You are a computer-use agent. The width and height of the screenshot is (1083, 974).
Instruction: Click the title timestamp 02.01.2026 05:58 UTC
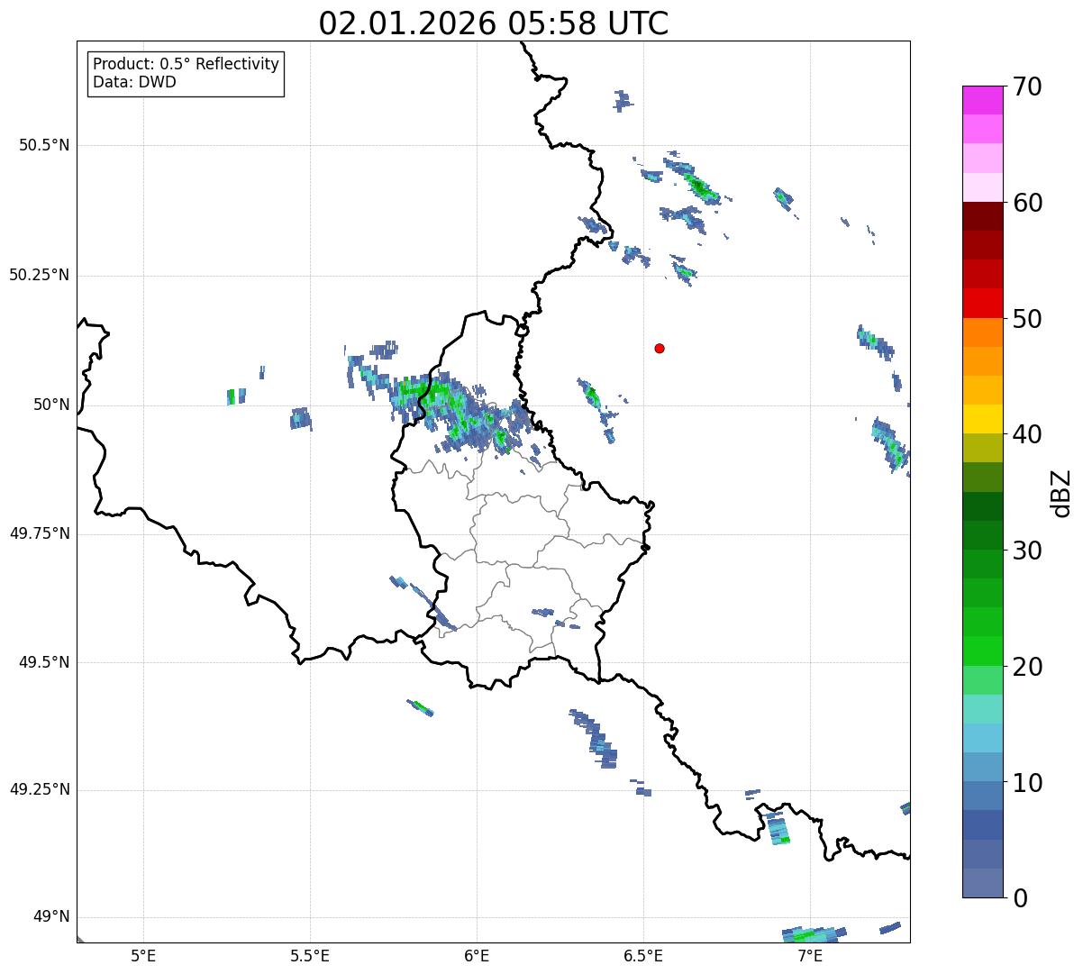click(x=493, y=23)
